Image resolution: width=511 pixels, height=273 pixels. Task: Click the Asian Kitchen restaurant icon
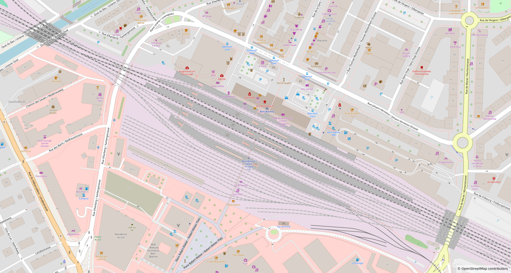pos(352,110)
